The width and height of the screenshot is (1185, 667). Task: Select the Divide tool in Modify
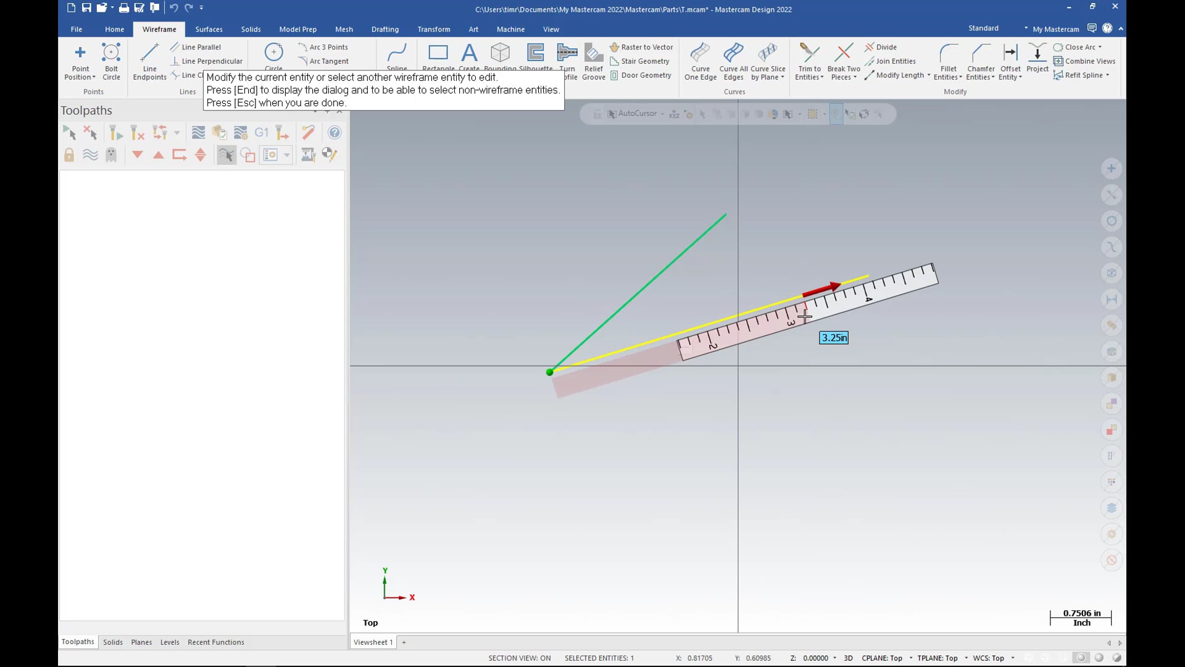[x=883, y=46]
